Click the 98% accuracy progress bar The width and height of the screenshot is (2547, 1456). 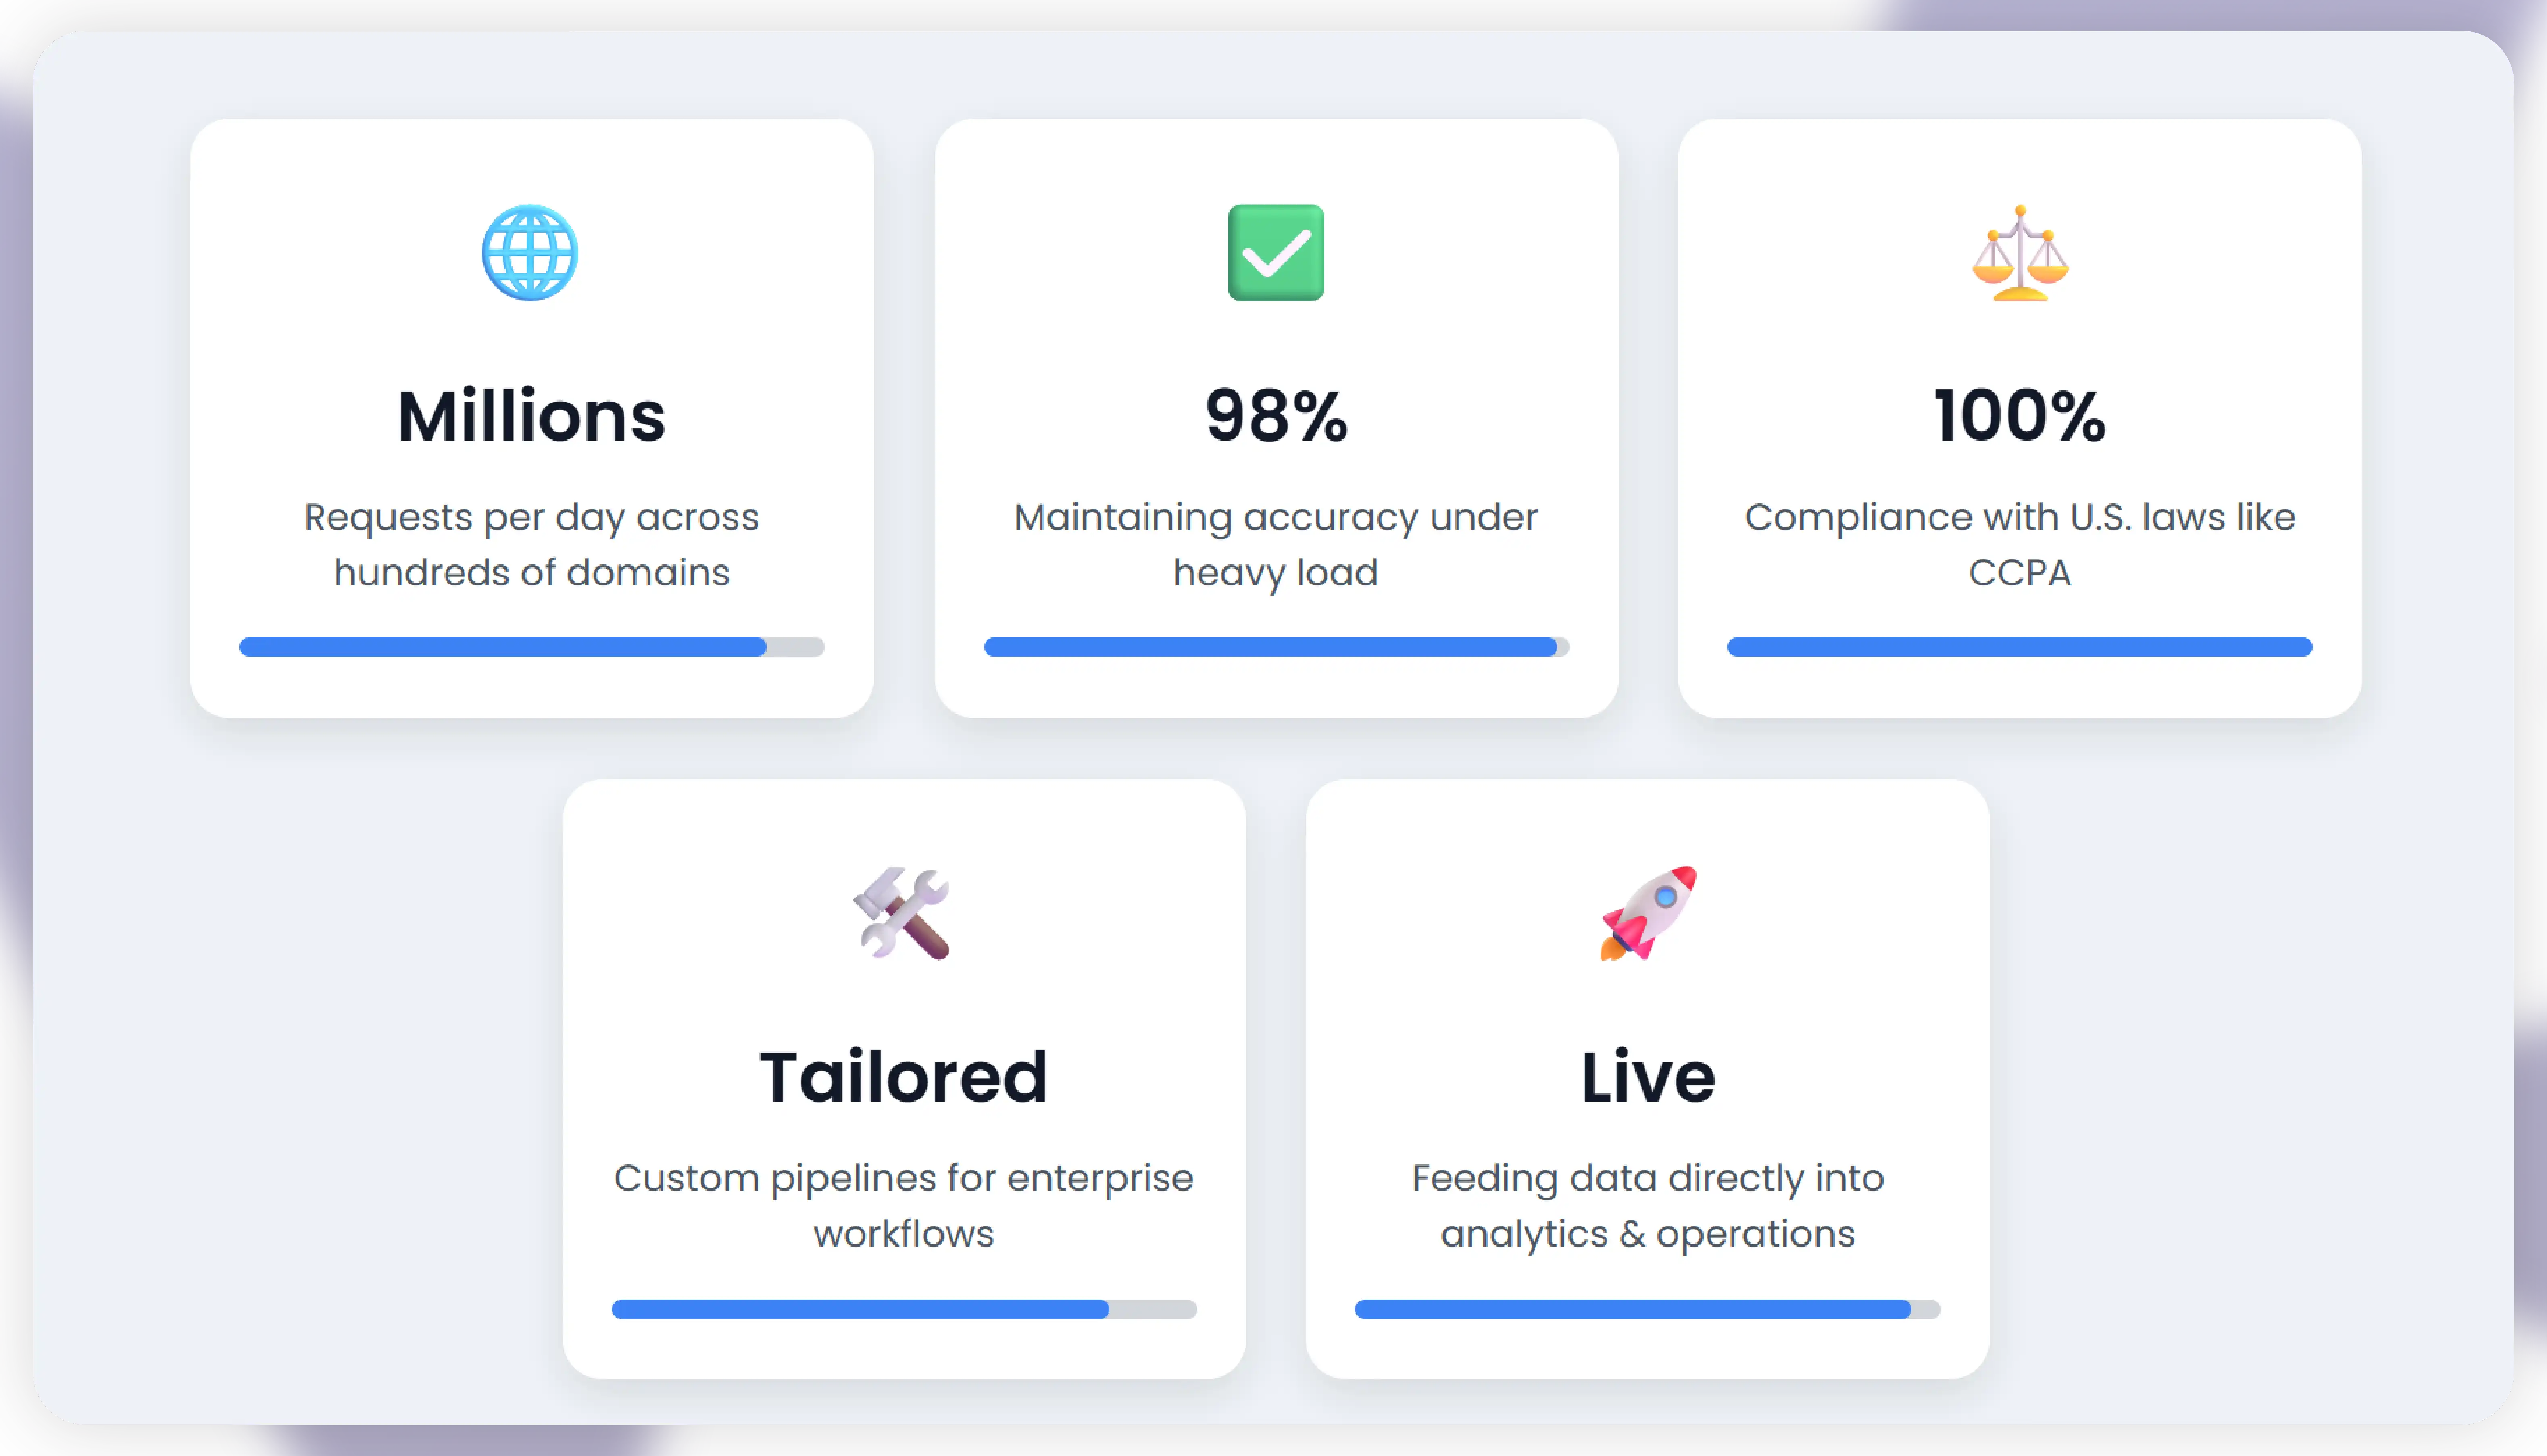tap(1276, 647)
